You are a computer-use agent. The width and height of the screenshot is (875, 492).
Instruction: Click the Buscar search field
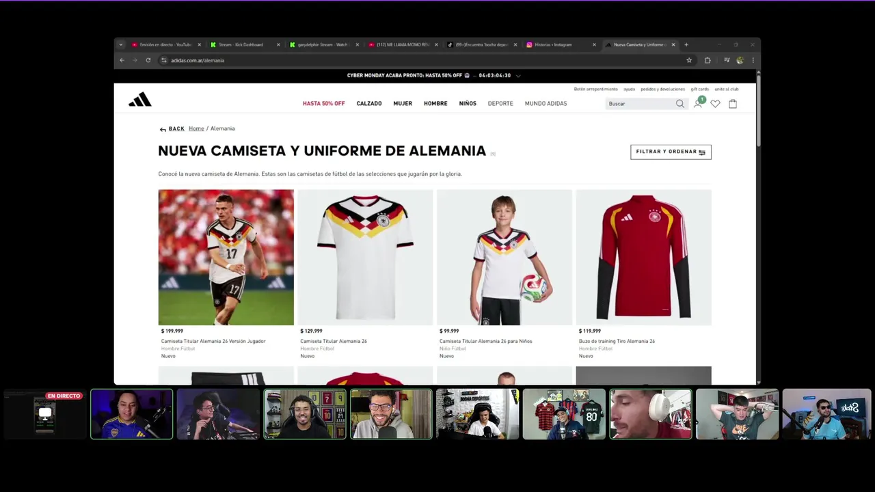click(x=640, y=104)
